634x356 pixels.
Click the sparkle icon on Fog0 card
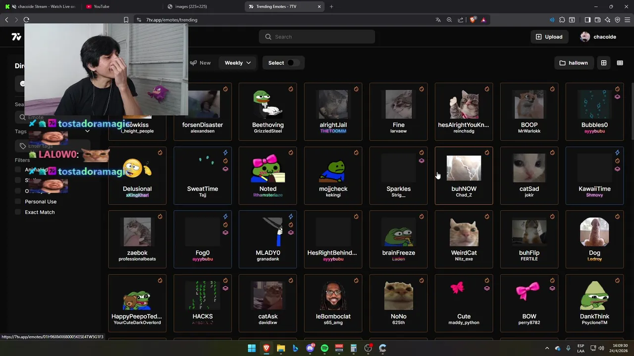coord(225,217)
